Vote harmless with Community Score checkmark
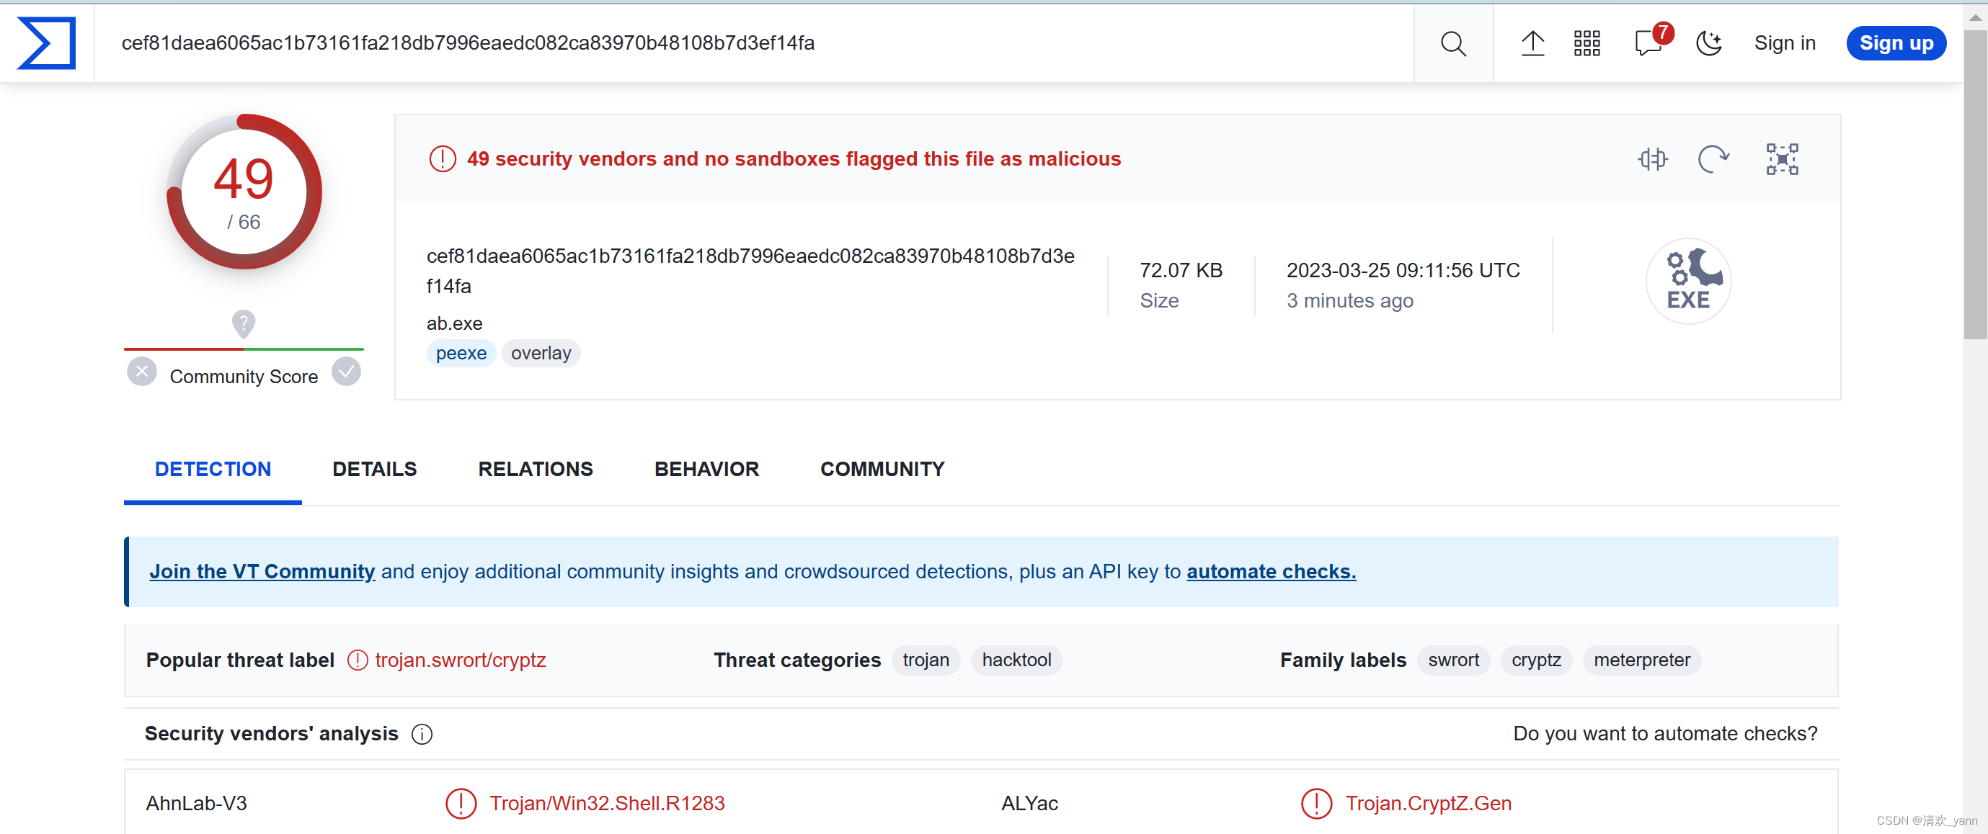 (x=347, y=372)
